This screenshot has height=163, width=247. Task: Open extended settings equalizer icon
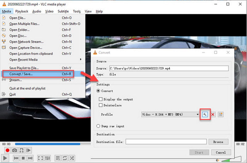coord(48,158)
